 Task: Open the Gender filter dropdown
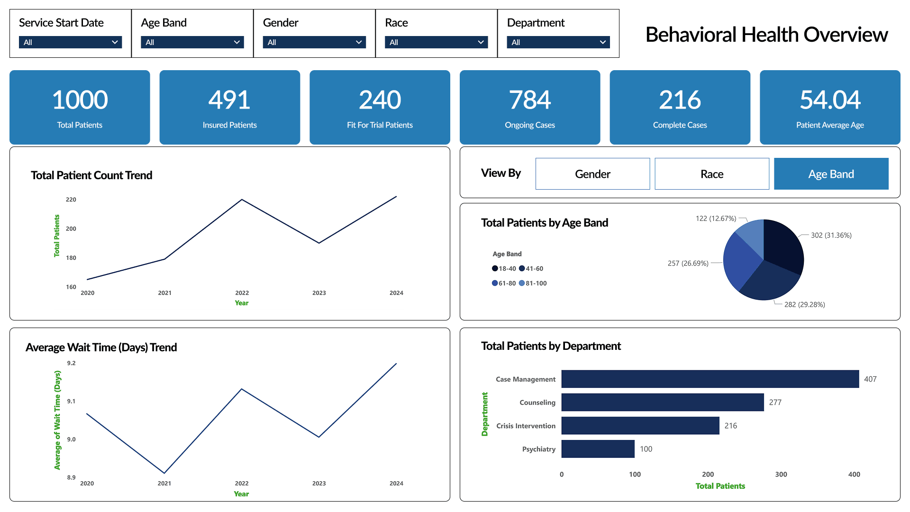click(314, 42)
